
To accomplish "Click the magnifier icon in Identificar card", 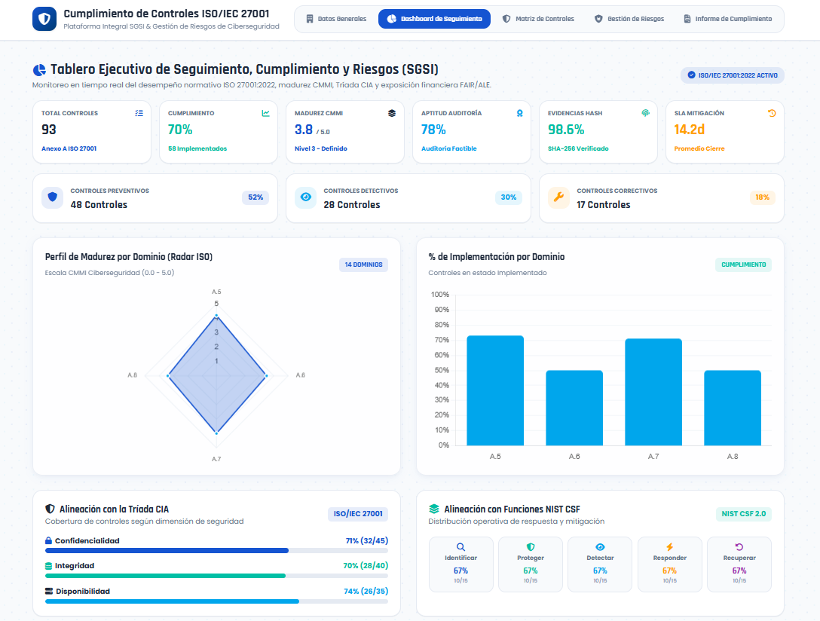I will pos(460,547).
